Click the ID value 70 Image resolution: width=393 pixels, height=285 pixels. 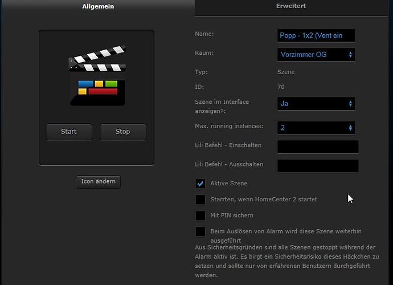(281, 87)
